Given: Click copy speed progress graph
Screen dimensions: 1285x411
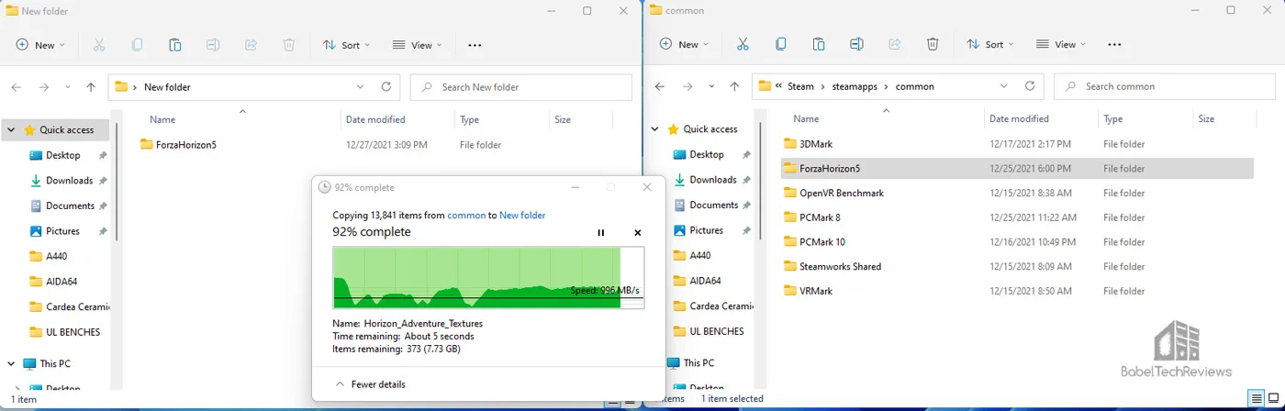Looking at the screenshot, I should click(488, 277).
